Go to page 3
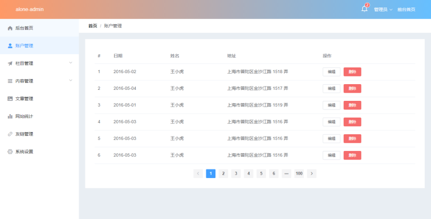The height and width of the screenshot is (219, 431). click(236, 173)
